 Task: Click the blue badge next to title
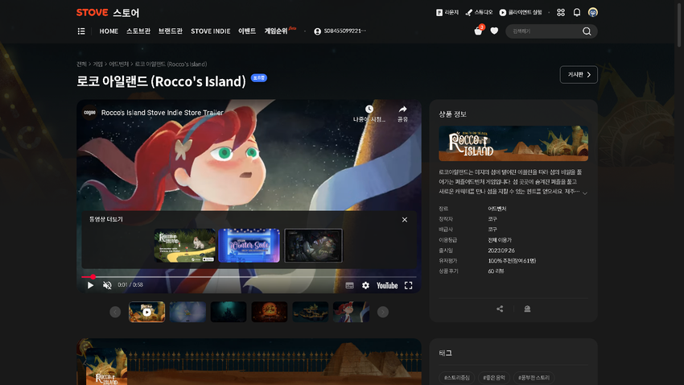tap(259, 77)
